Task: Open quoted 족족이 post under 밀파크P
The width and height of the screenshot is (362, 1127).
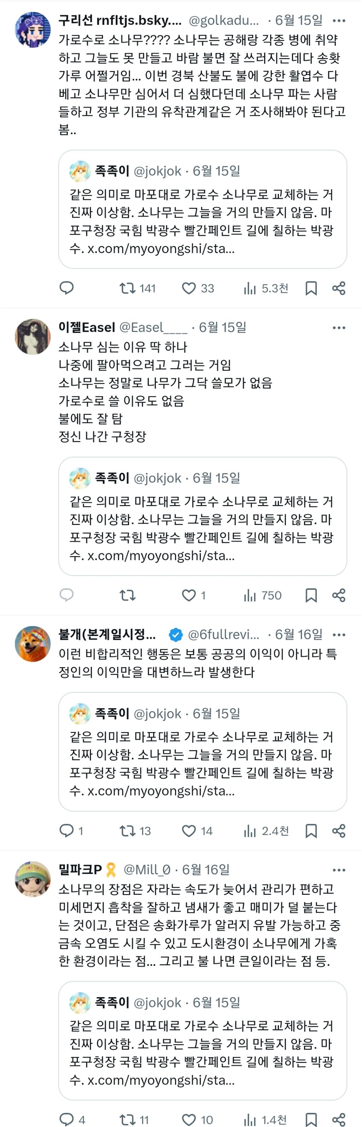Action: 203,1040
